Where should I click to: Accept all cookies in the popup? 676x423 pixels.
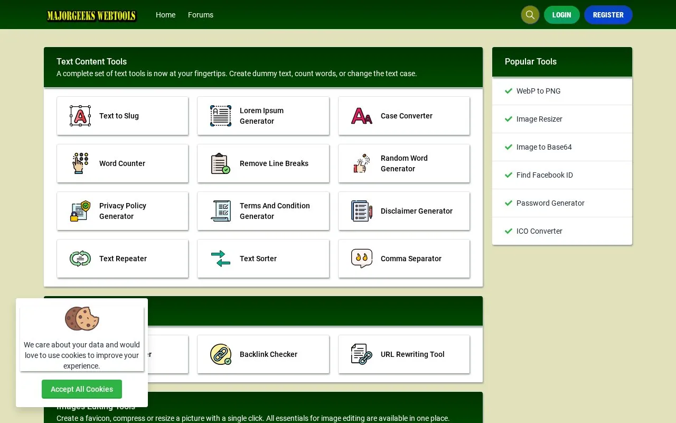tap(82, 389)
